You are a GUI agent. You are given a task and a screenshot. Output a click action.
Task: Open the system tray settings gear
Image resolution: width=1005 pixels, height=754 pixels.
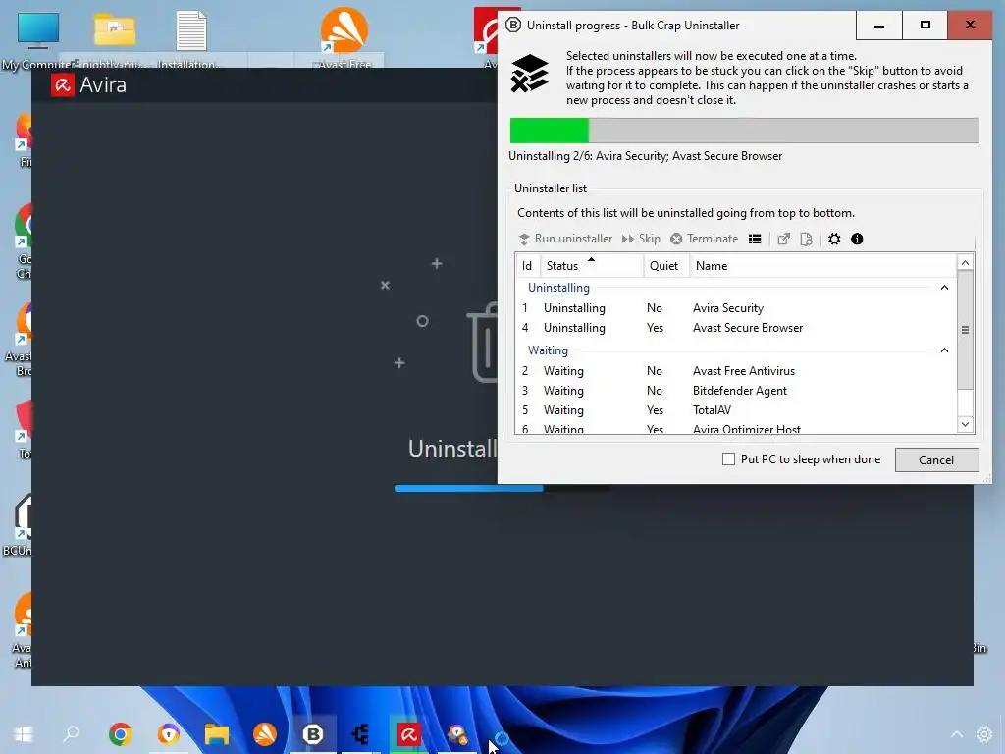pos(984,734)
